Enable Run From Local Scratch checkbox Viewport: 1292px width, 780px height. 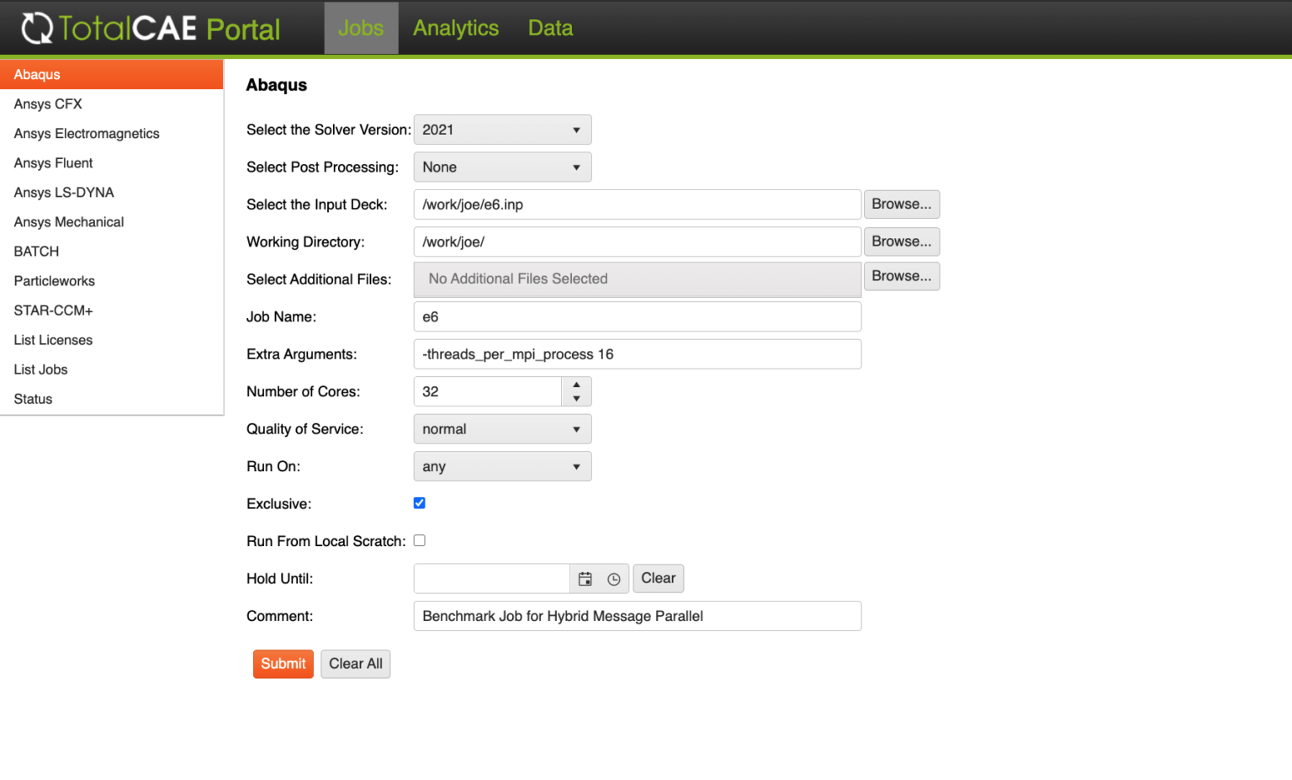click(419, 540)
